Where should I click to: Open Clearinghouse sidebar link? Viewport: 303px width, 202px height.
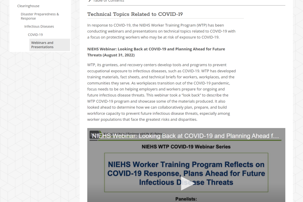[x=28, y=6]
